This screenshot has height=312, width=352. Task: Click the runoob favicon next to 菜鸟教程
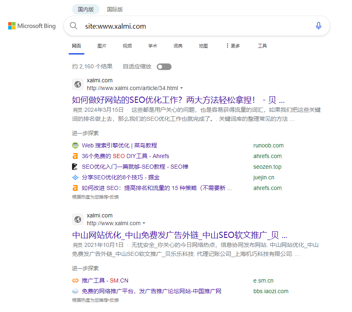75,145
